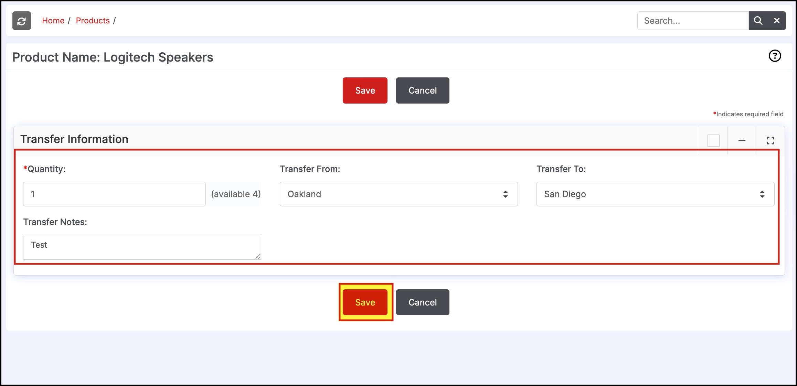Click into the Quantity input field
Viewport: 797px width, 386px height.
click(114, 194)
